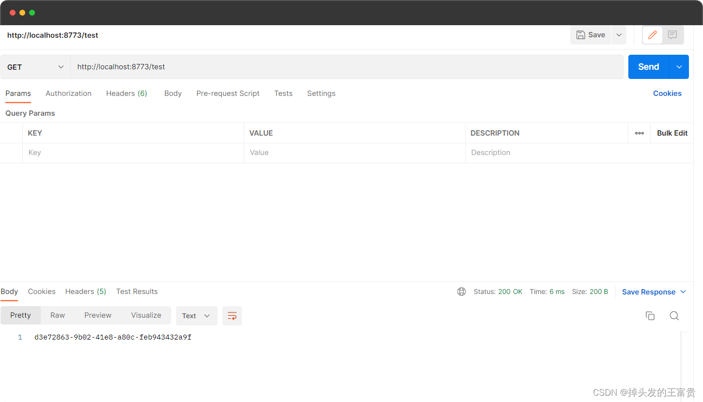Click the request URL input field
Screen dimensions: 703x402
tap(347, 67)
